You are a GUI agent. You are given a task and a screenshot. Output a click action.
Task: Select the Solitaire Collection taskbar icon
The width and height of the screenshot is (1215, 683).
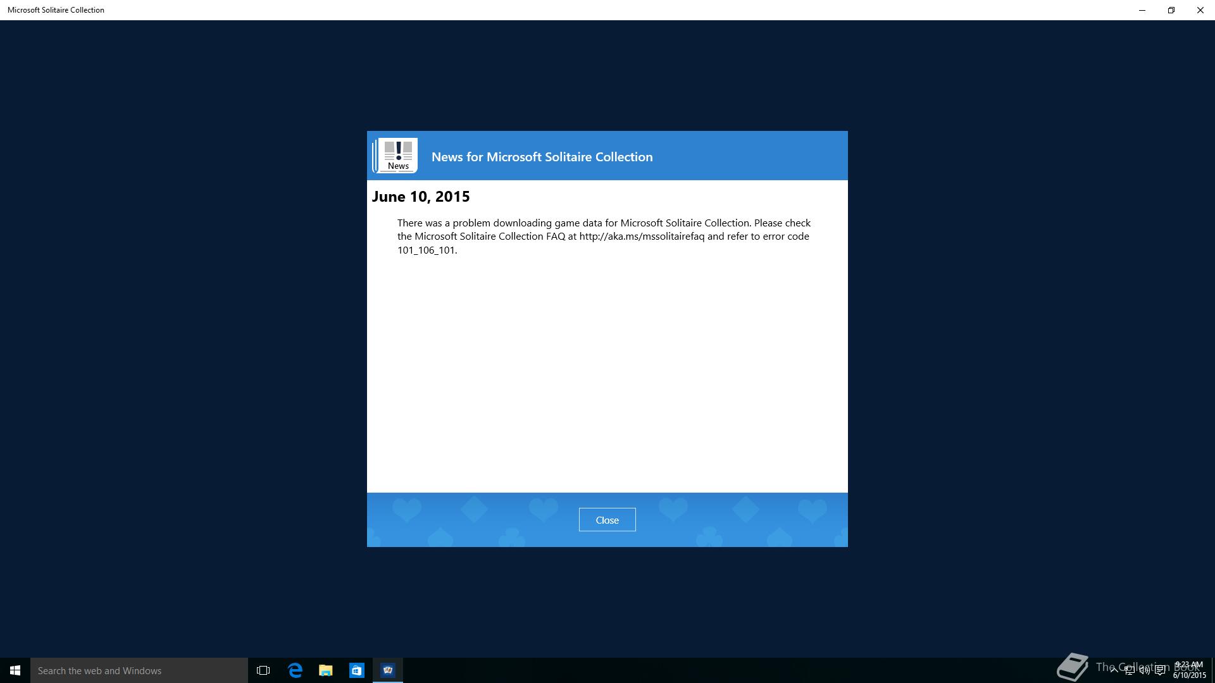388,670
